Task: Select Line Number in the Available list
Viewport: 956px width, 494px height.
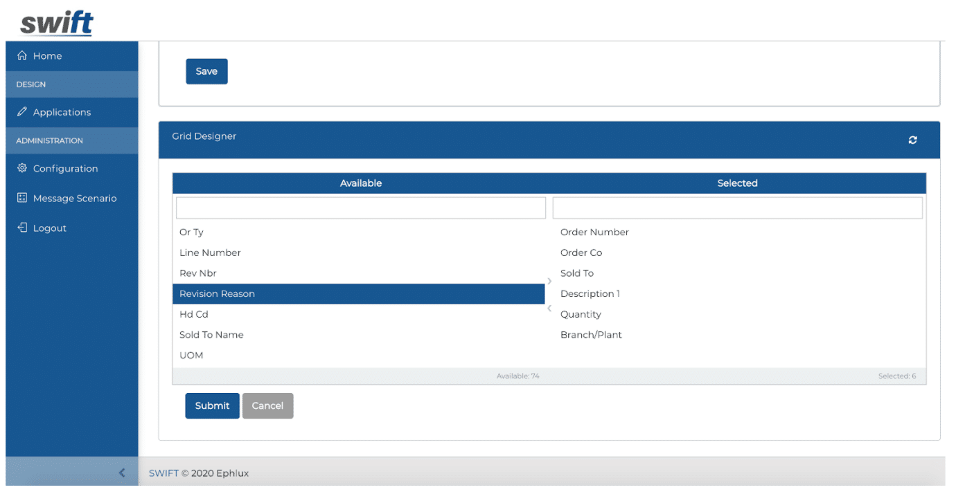Action: [x=210, y=253]
